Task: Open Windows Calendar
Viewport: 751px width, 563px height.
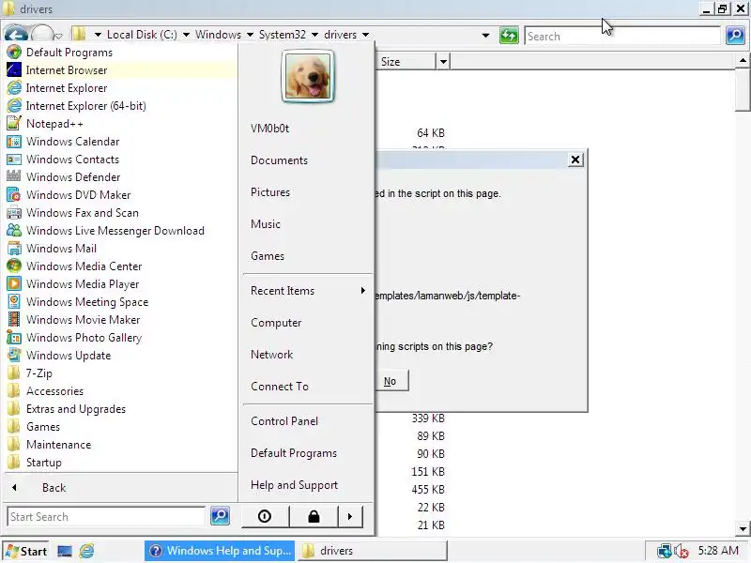Action: coord(72,142)
